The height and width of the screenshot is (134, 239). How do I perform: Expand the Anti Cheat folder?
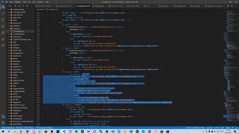16,17
